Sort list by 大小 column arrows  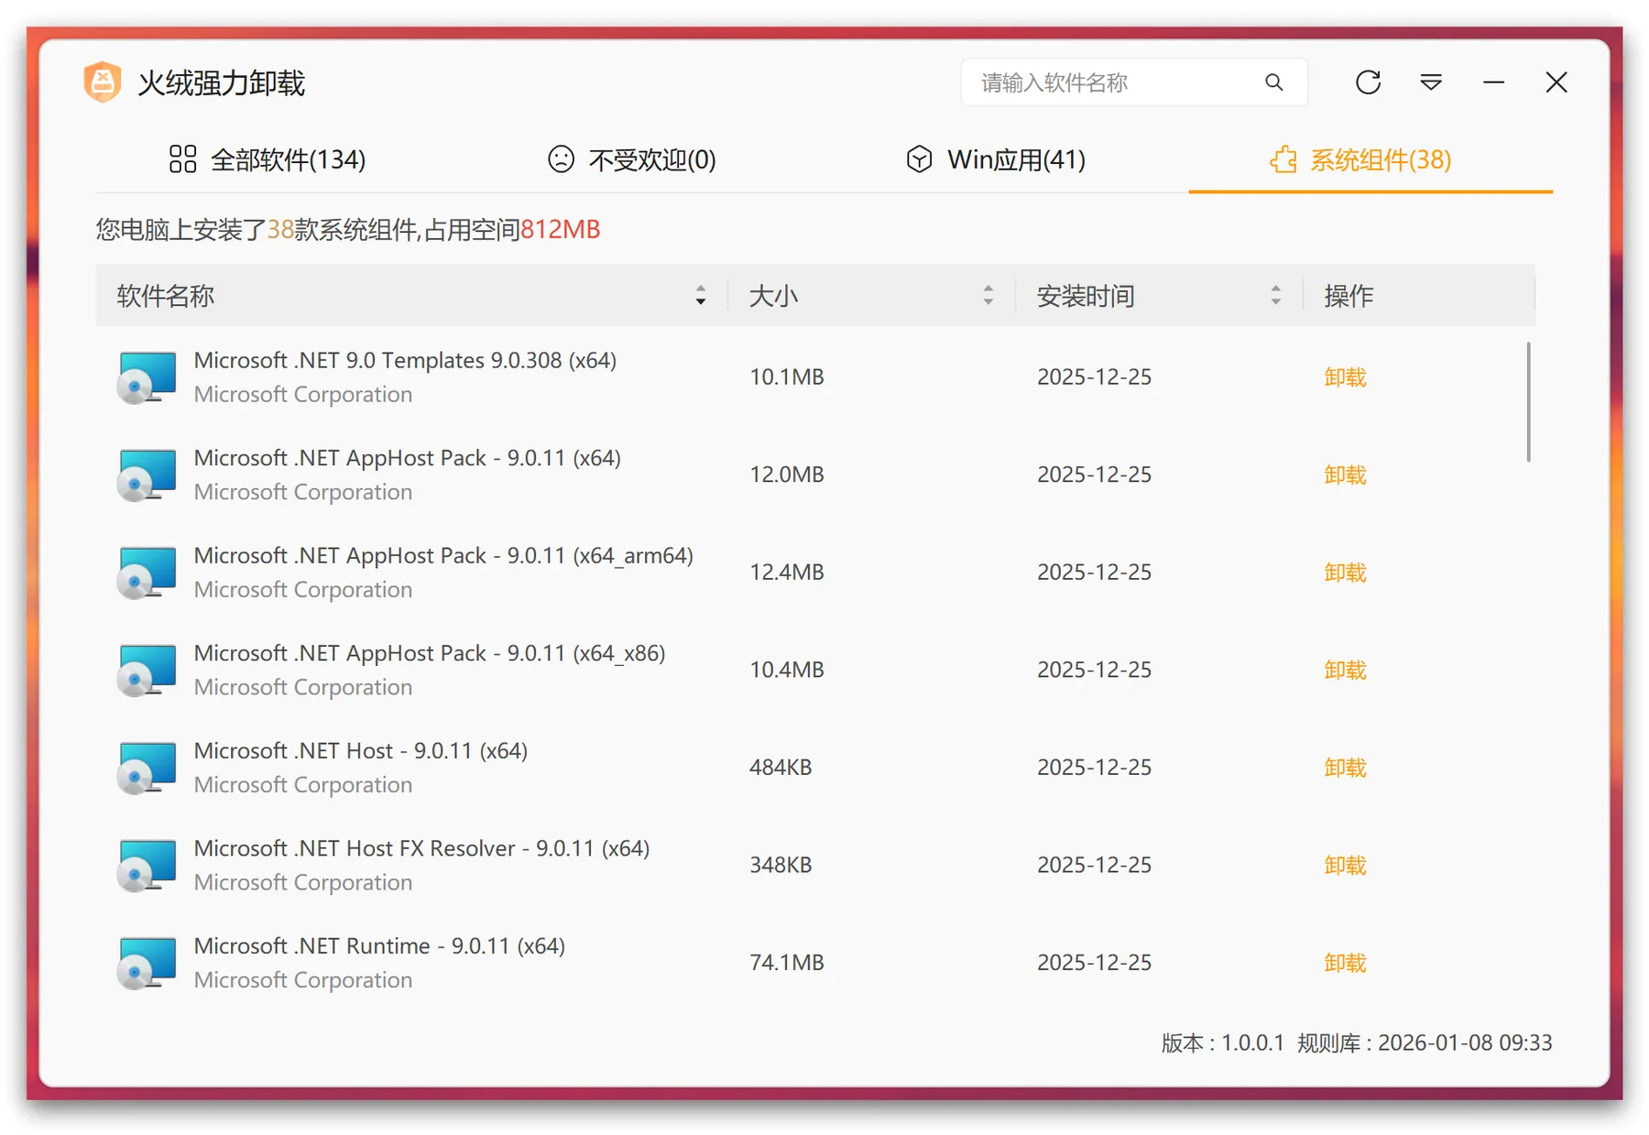pos(988,295)
